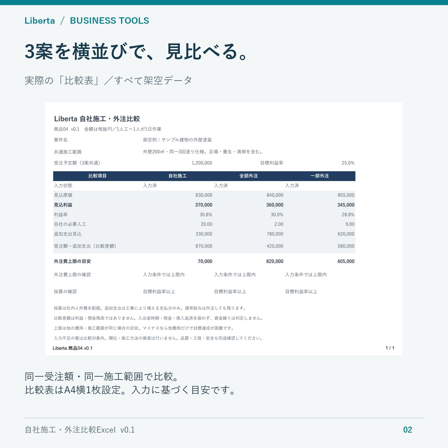The image size is (448, 448).
Task: Click the profit value "345,000"
Action: click(x=346, y=205)
